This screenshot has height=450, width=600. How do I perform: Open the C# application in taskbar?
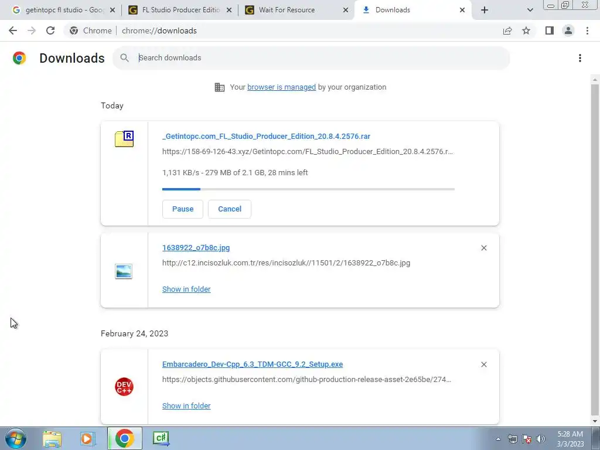tap(161, 438)
